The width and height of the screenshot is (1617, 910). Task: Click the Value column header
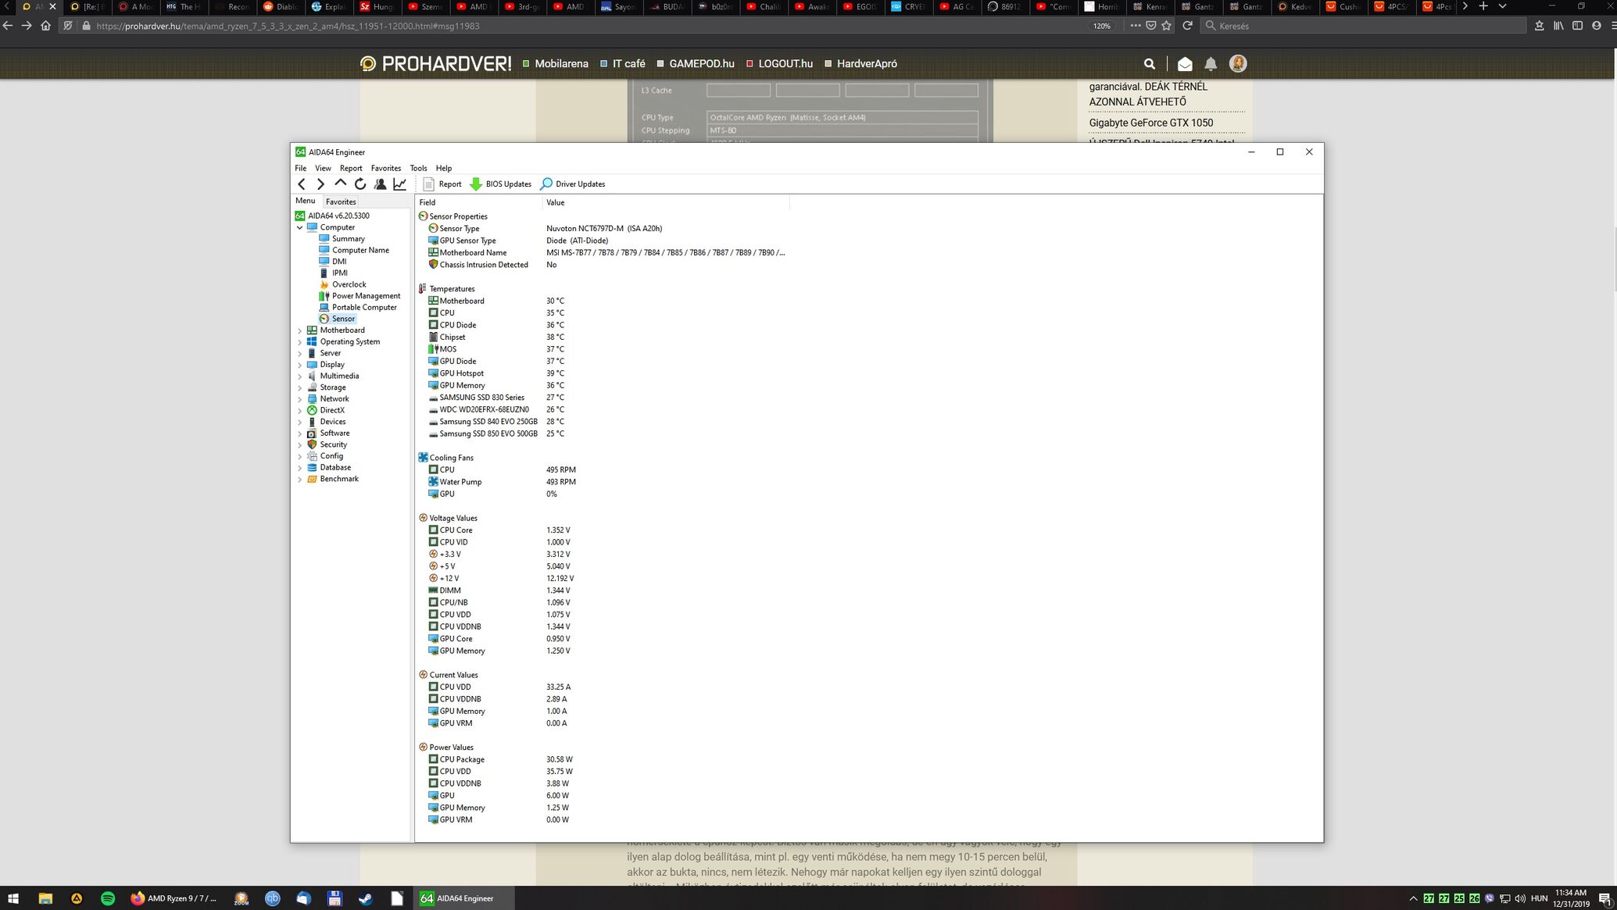[x=666, y=202]
